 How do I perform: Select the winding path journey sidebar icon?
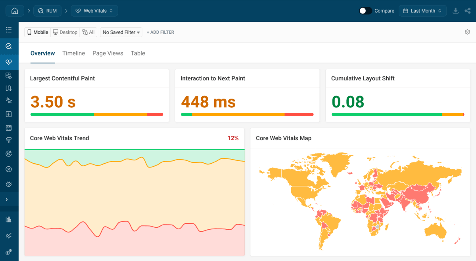(9, 88)
